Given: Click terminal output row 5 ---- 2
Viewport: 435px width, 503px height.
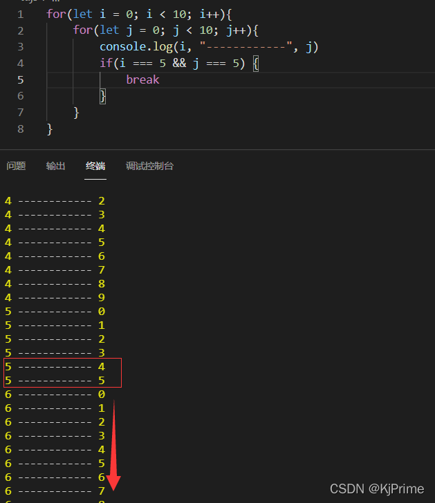Looking at the screenshot, I should tap(55, 339).
